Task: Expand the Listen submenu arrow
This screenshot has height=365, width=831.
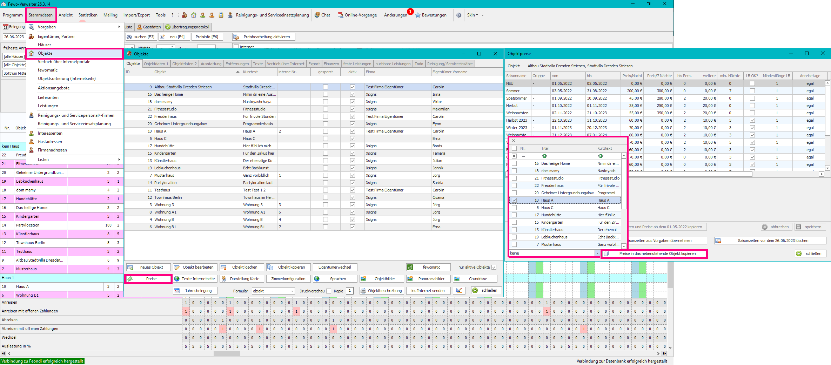Action: [x=119, y=160]
